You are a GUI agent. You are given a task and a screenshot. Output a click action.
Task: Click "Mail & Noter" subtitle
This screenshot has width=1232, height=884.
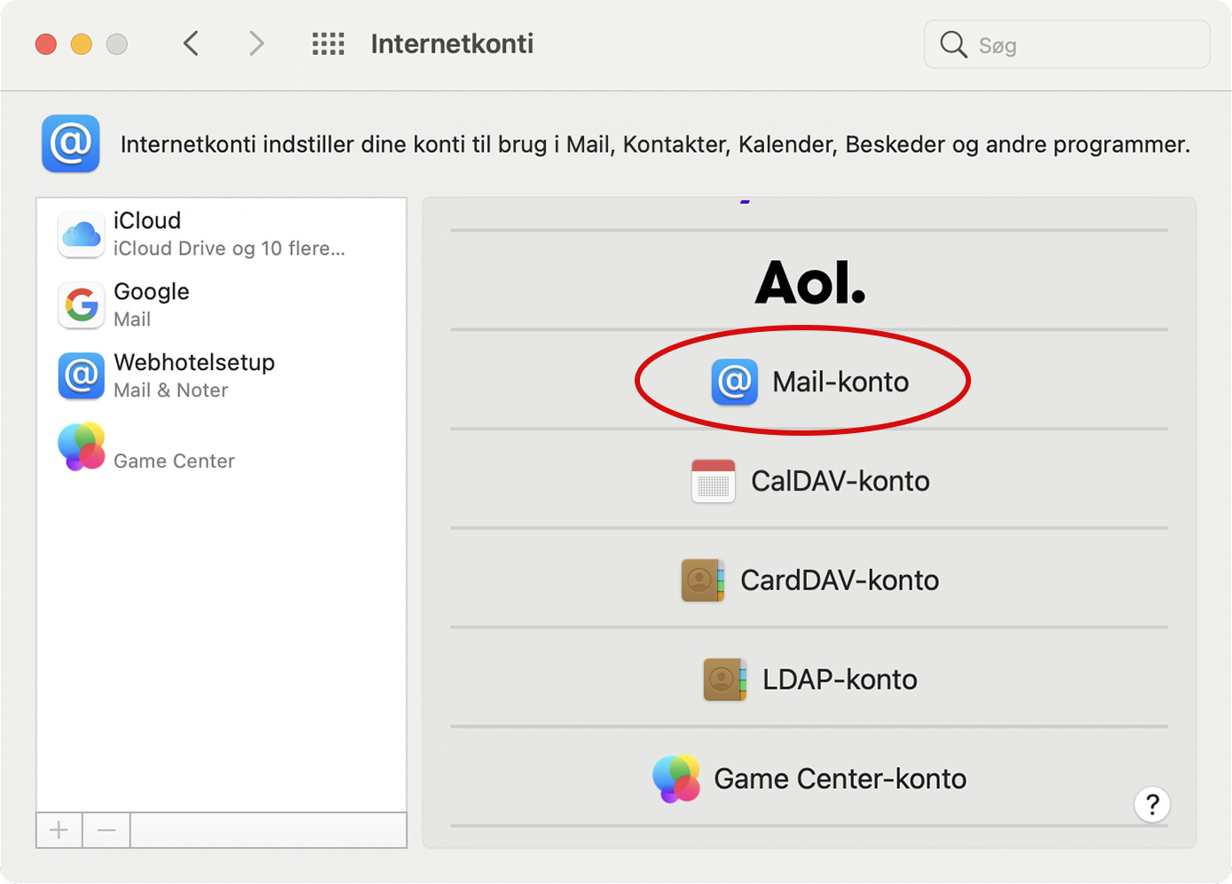170,391
